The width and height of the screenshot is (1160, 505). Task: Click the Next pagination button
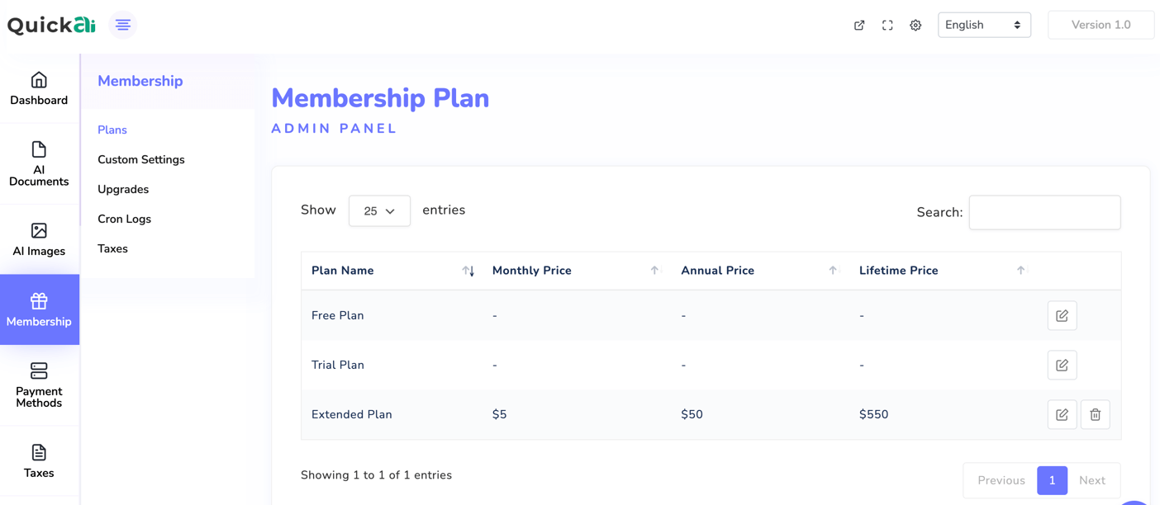(1091, 480)
